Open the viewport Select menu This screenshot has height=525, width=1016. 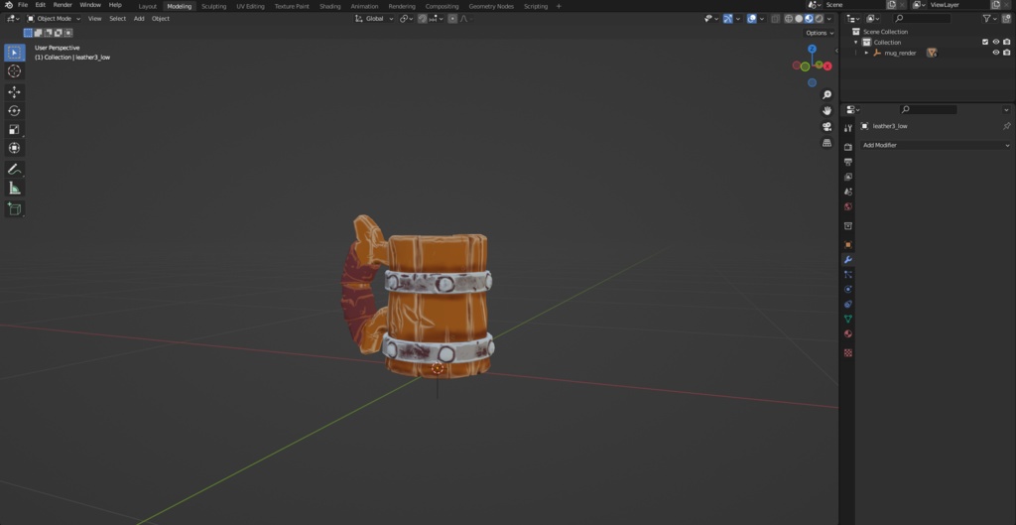tap(117, 19)
